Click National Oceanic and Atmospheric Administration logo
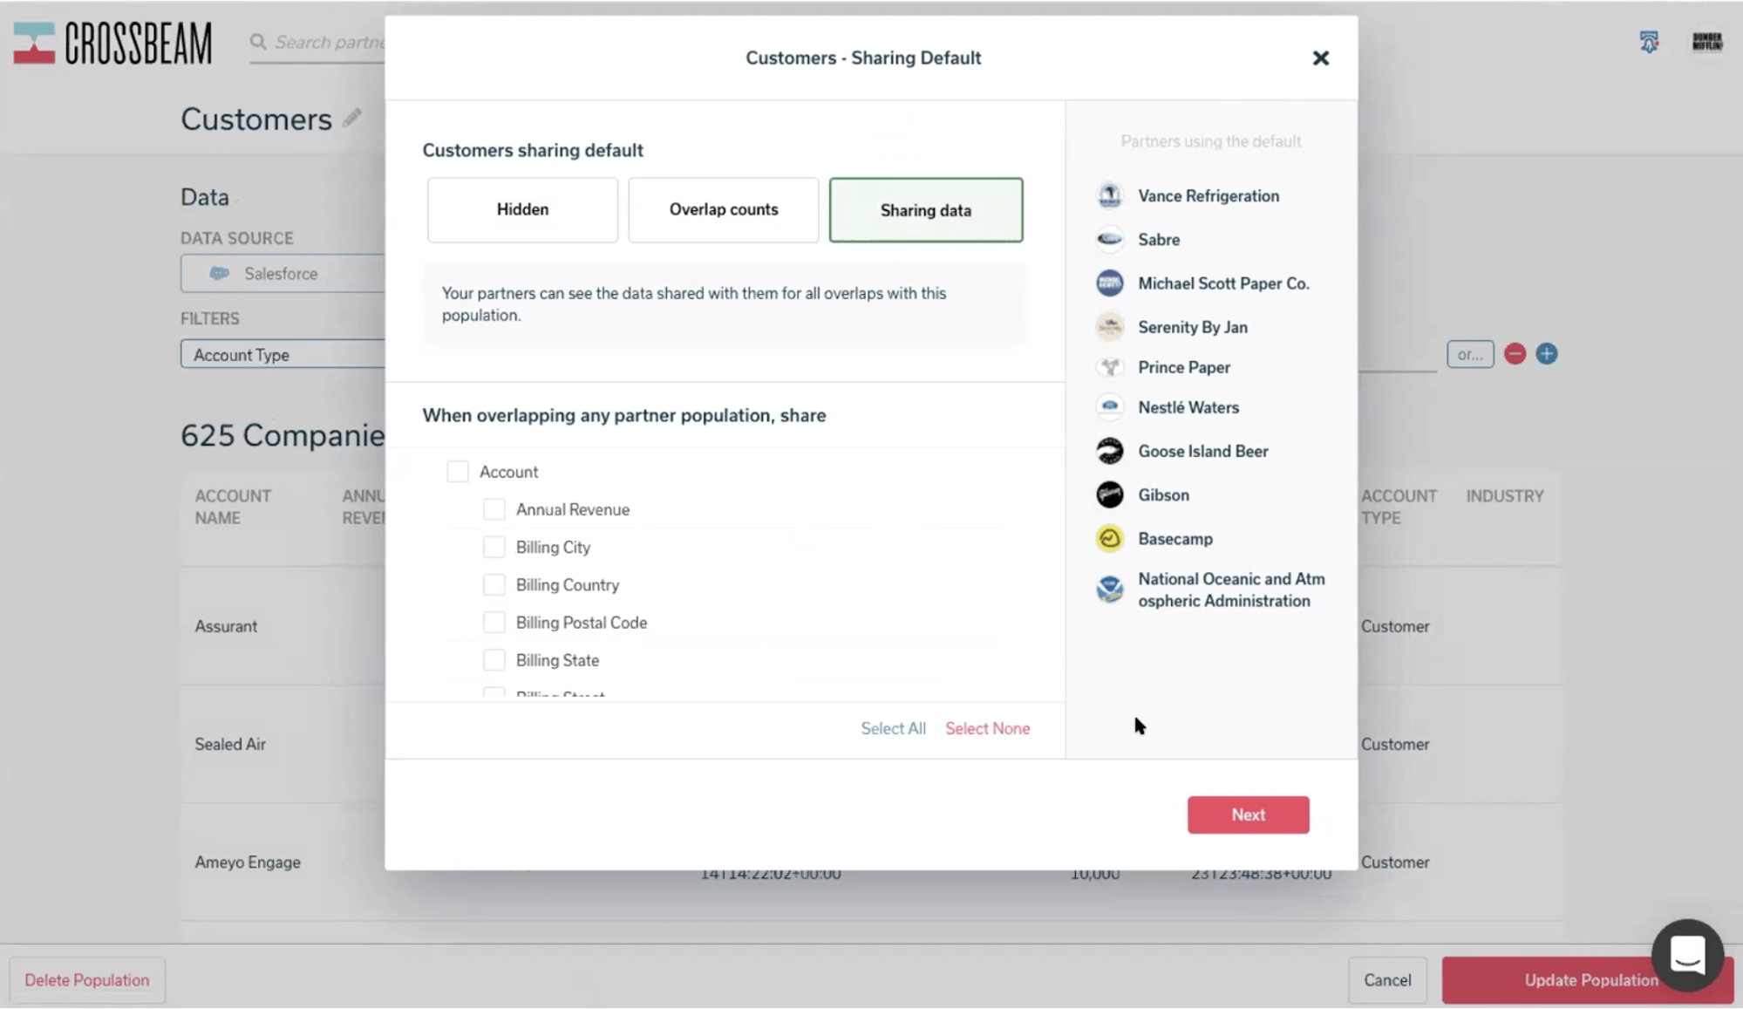Viewport: 1743px width, 1009px height. pyautogui.click(x=1109, y=590)
